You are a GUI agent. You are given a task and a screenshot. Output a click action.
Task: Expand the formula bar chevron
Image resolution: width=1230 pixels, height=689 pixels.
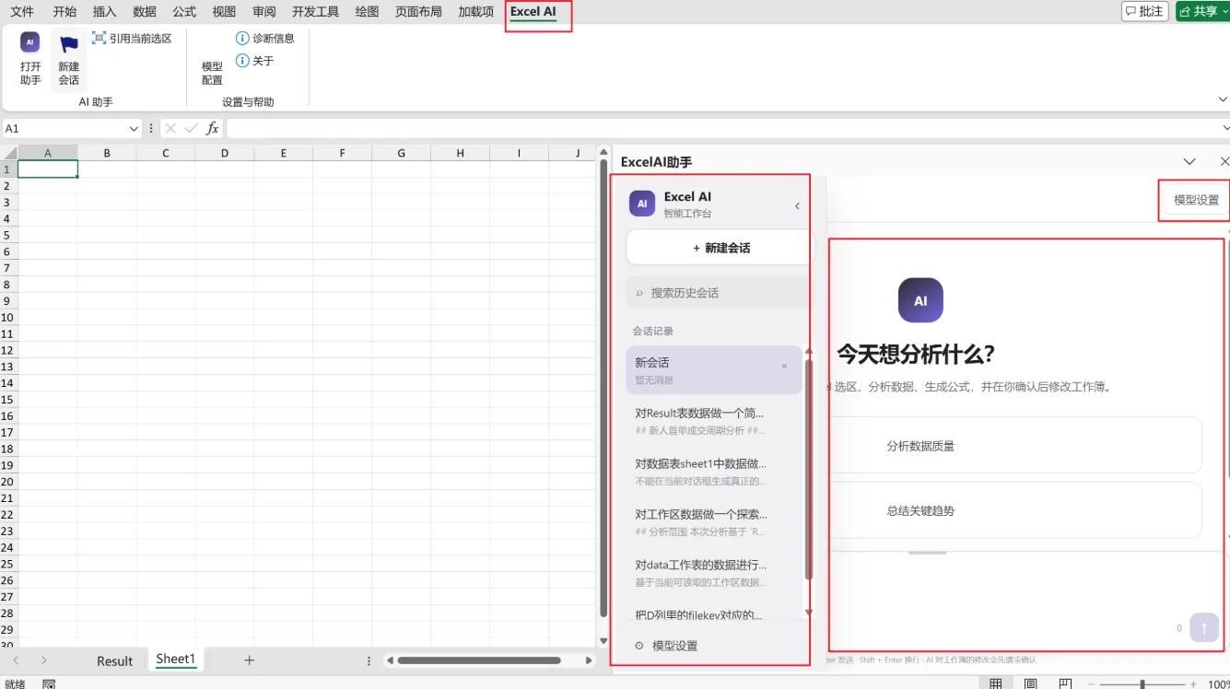[1225, 128]
